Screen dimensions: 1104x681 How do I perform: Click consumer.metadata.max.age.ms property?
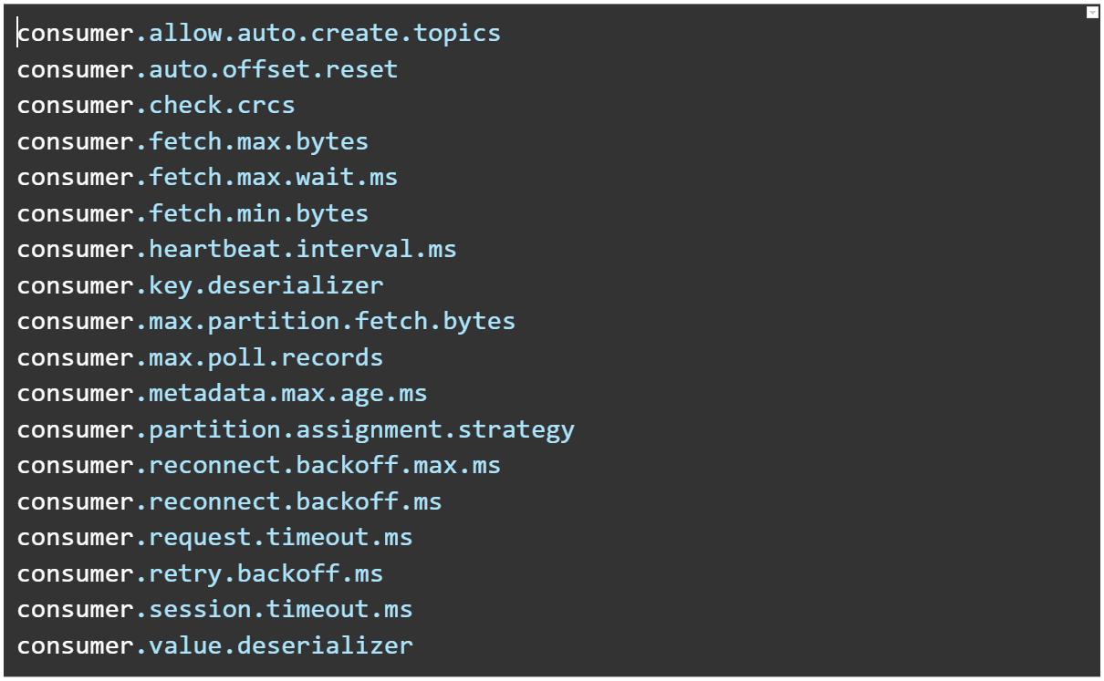pyautogui.click(x=223, y=393)
